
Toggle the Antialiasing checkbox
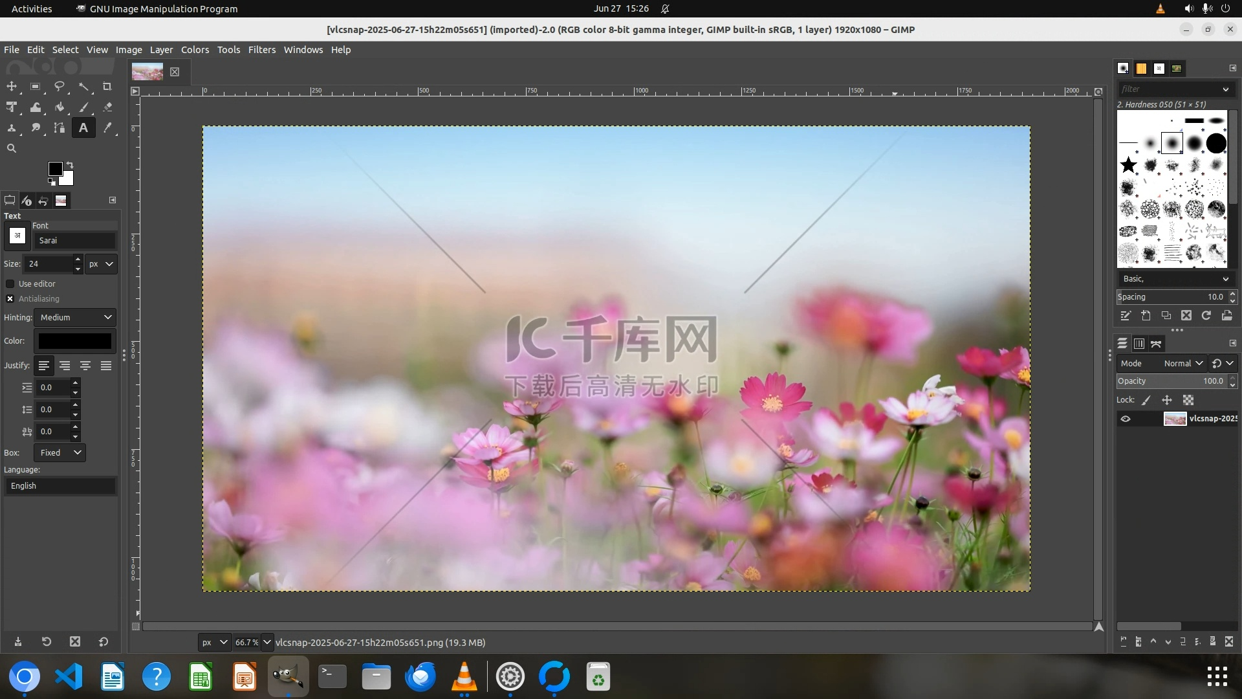(10, 298)
